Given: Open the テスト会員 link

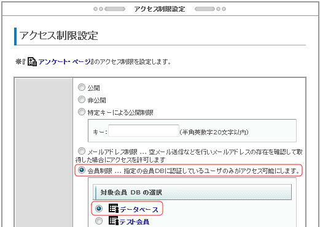Looking at the screenshot, I should coord(135,221).
